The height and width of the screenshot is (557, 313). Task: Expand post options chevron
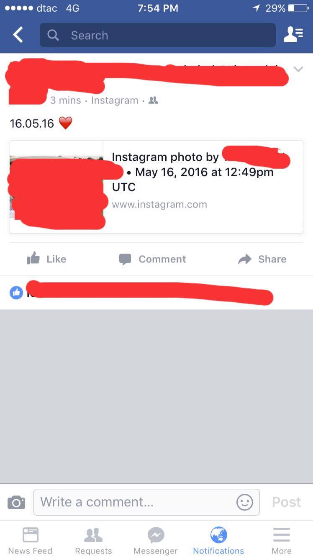click(x=298, y=69)
